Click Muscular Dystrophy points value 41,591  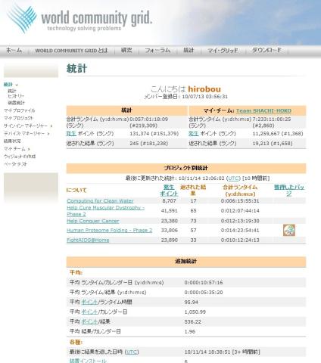point(169,211)
